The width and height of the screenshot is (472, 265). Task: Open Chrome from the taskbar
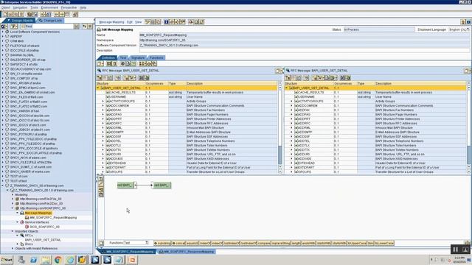(x=58, y=260)
